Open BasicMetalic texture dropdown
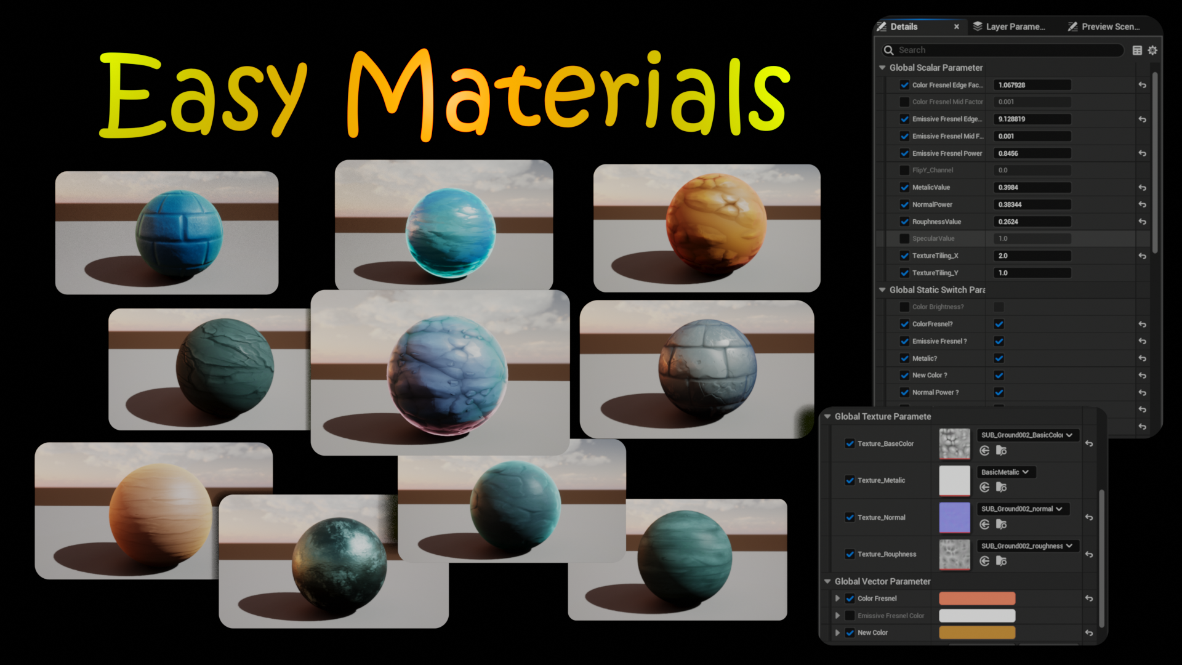Image resolution: width=1182 pixels, height=665 pixels. click(1006, 472)
